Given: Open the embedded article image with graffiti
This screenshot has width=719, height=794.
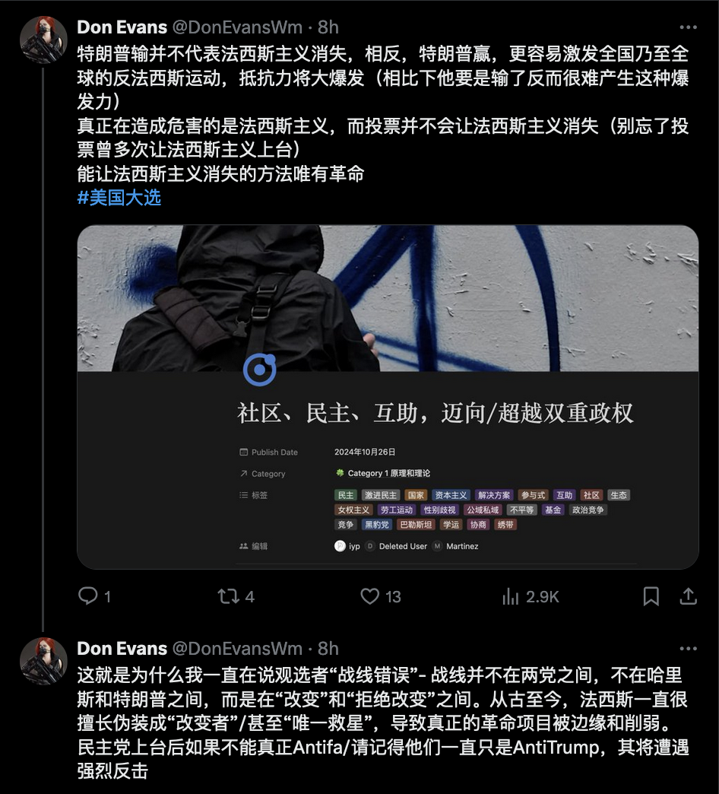Looking at the screenshot, I should (x=388, y=298).
